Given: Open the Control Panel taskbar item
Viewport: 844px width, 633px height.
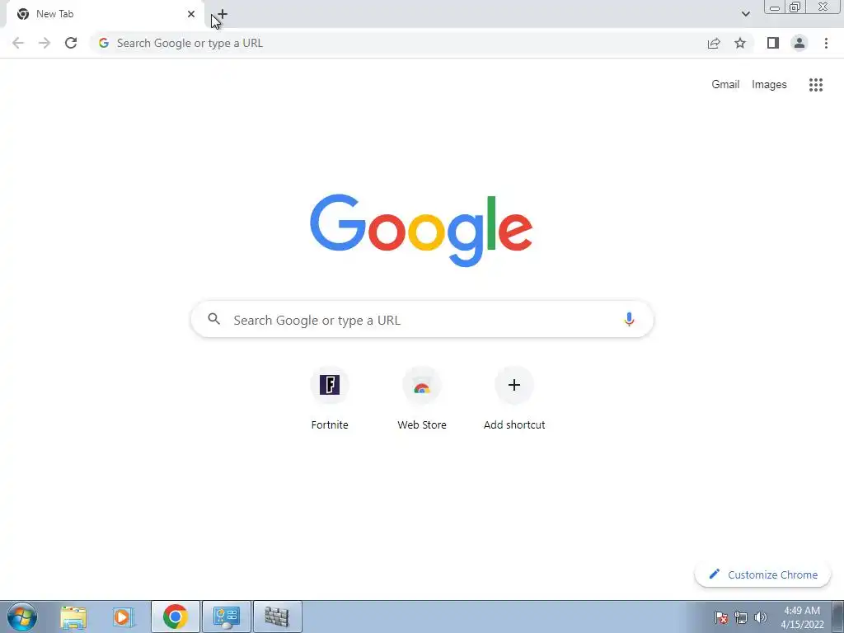Looking at the screenshot, I should coord(226,617).
